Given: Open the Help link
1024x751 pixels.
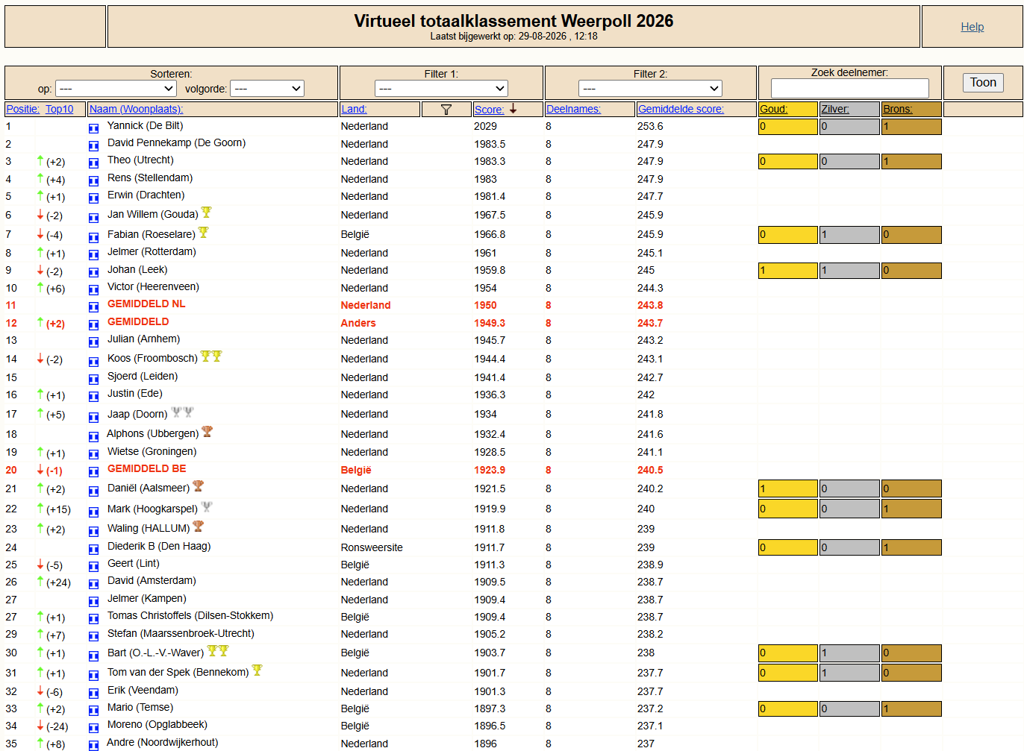Looking at the screenshot, I should [972, 27].
